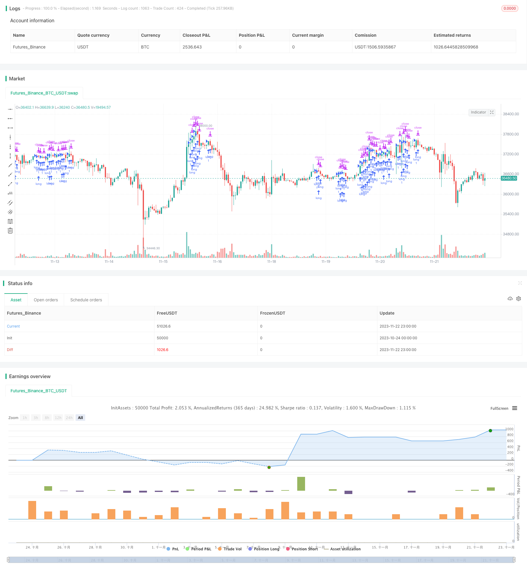This screenshot has width=527, height=572.
Task: Toggle the Period P&L legend series
Action: (198, 549)
